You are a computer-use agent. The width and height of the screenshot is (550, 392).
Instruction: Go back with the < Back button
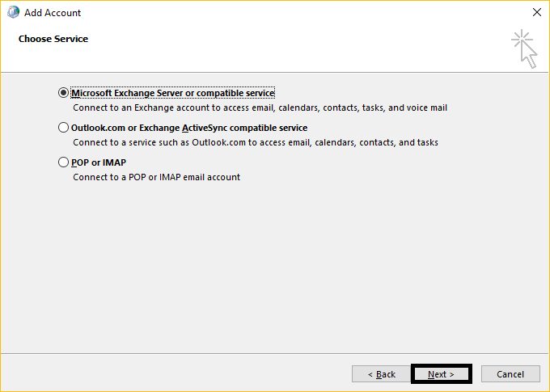click(x=381, y=374)
